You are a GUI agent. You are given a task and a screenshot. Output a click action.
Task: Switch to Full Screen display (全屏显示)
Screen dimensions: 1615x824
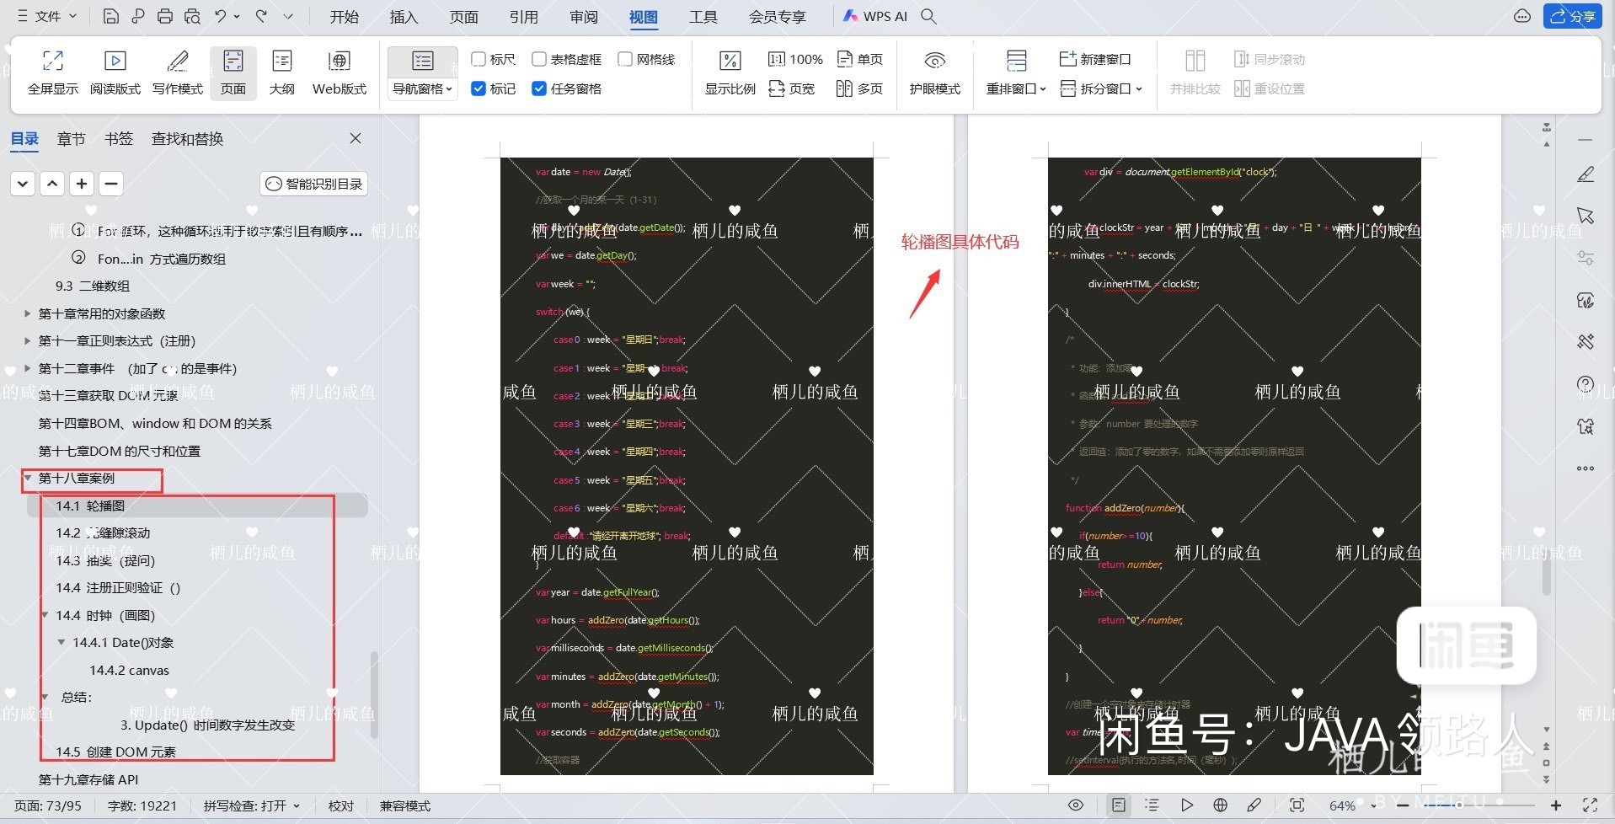click(x=53, y=72)
